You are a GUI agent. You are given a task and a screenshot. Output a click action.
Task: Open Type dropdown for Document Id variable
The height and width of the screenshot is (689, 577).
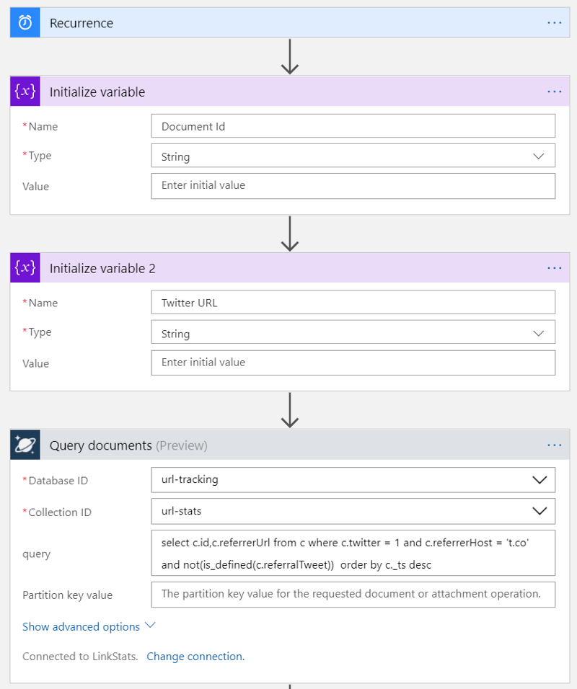[538, 156]
